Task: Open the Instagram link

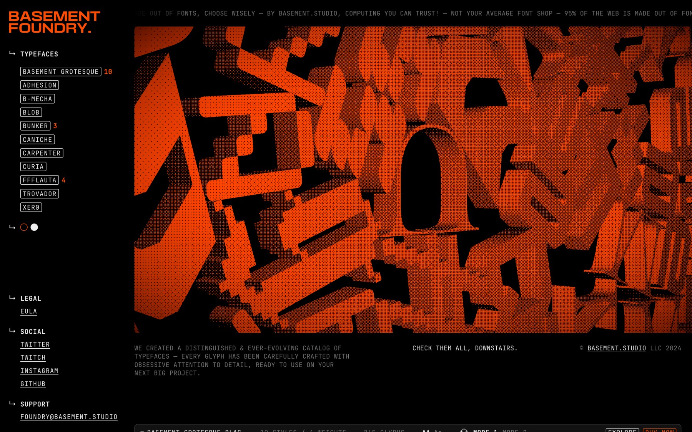Action: 39,371
